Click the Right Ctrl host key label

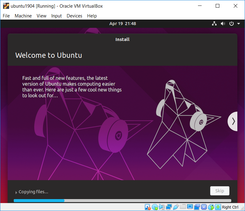(230, 207)
